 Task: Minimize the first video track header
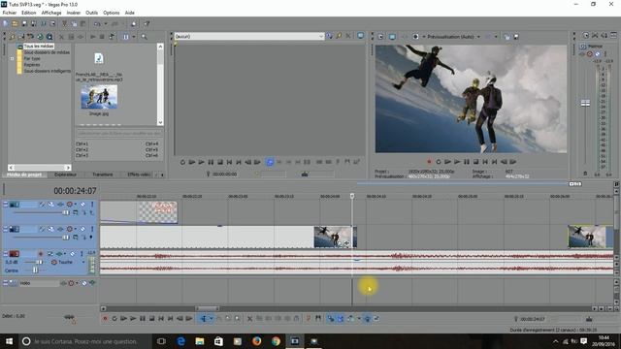(x=6, y=205)
